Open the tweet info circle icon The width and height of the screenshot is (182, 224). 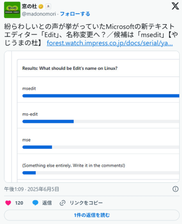[176, 189]
